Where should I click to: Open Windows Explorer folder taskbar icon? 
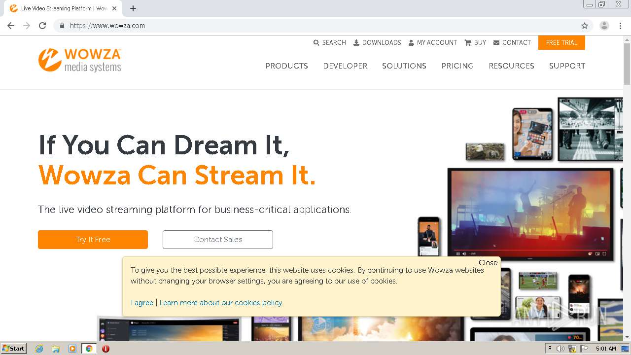point(56,349)
